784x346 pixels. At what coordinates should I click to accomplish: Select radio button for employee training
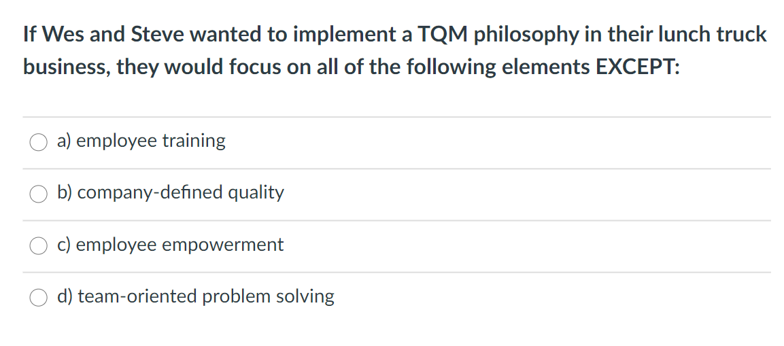[x=37, y=142]
